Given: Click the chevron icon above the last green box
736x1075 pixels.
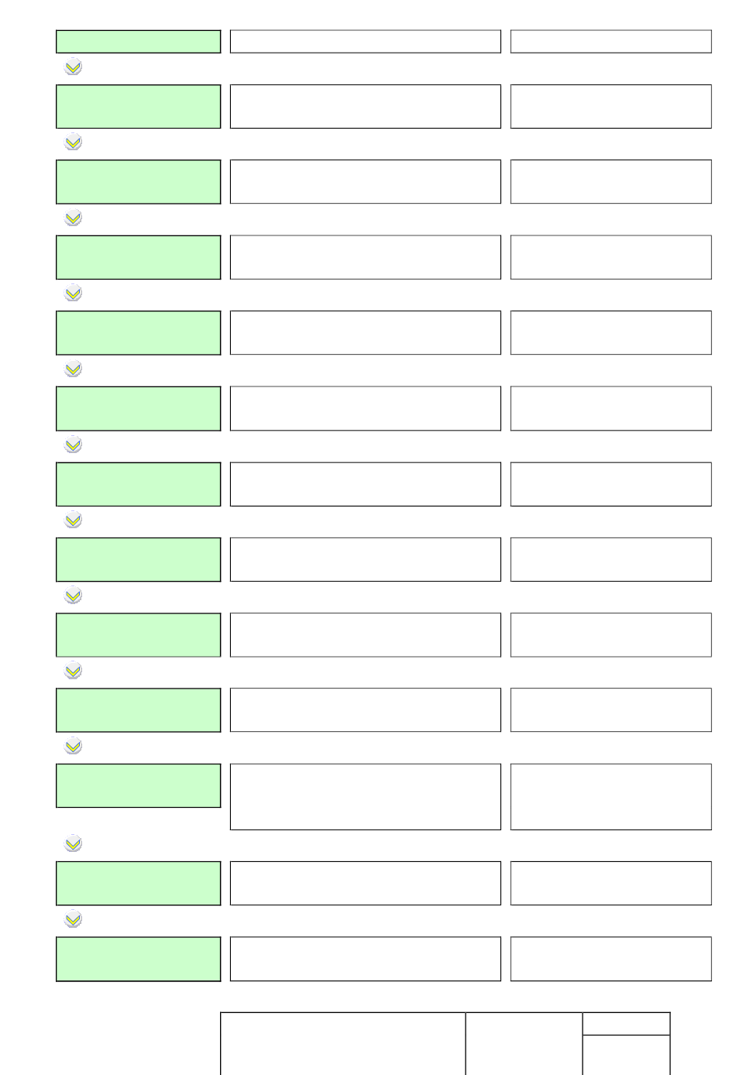Looking at the screenshot, I should click(x=73, y=920).
